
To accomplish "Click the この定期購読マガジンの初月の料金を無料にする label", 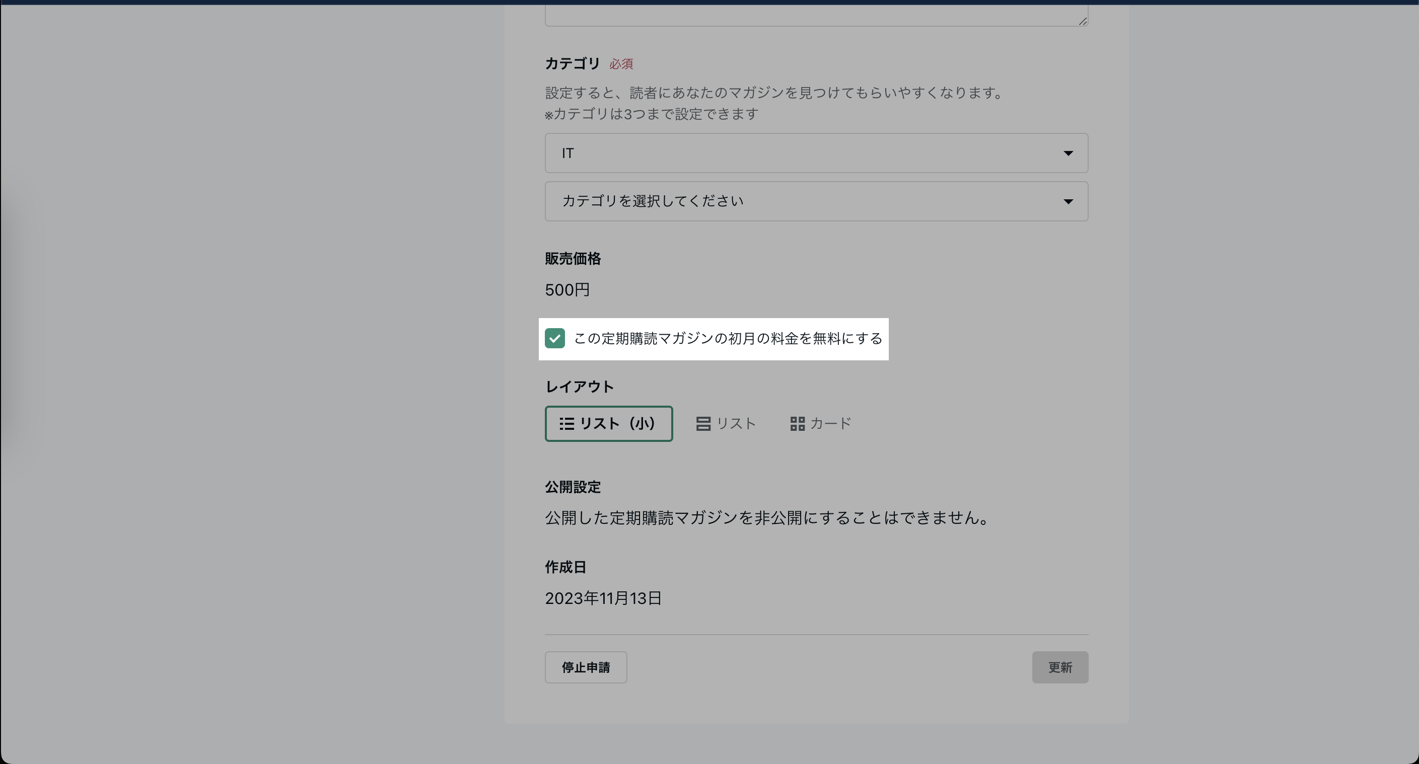I will pos(728,339).
